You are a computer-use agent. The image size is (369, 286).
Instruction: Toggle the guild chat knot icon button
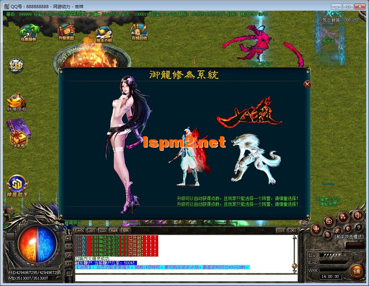pyautogui.click(x=69, y=247)
